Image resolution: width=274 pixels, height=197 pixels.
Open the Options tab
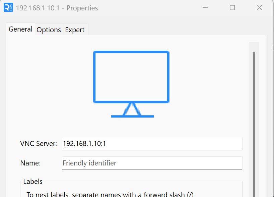49,30
